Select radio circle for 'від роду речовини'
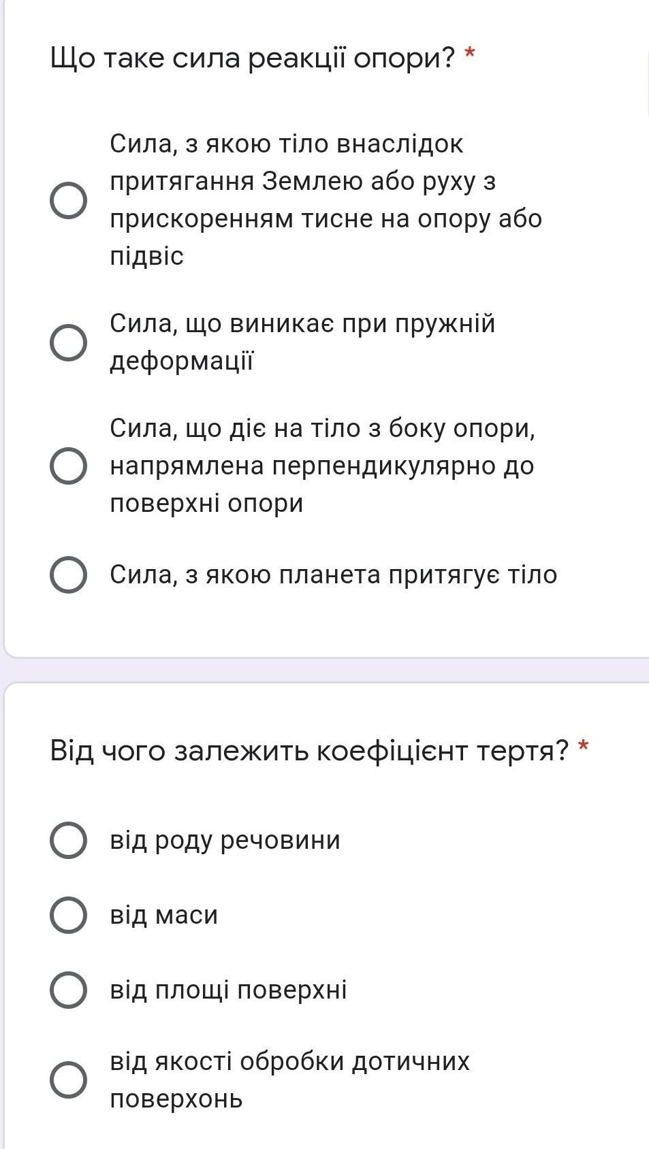The height and width of the screenshot is (1149, 649). [68, 840]
